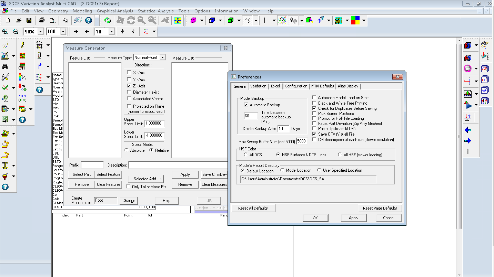
Task: Click the pink Q camera icon
Action: point(468,68)
